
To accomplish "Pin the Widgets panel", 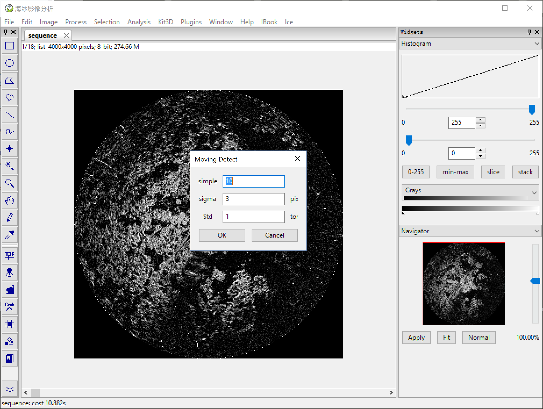I will [529, 32].
